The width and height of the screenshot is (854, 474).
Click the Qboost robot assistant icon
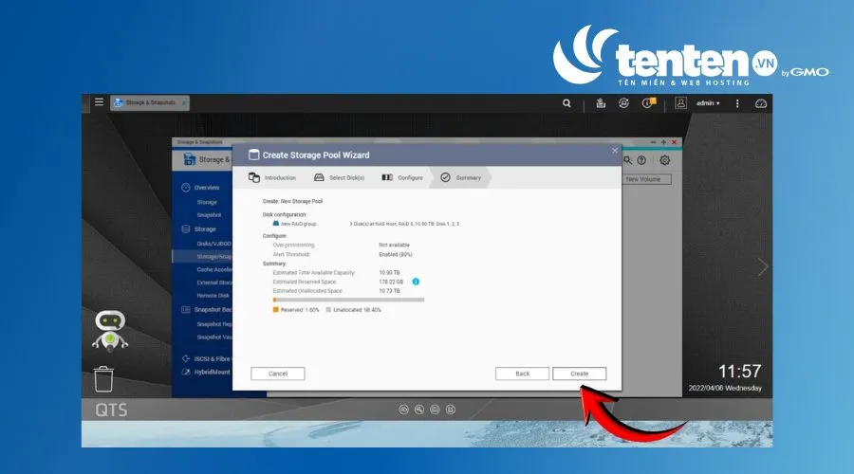[110, 330]
